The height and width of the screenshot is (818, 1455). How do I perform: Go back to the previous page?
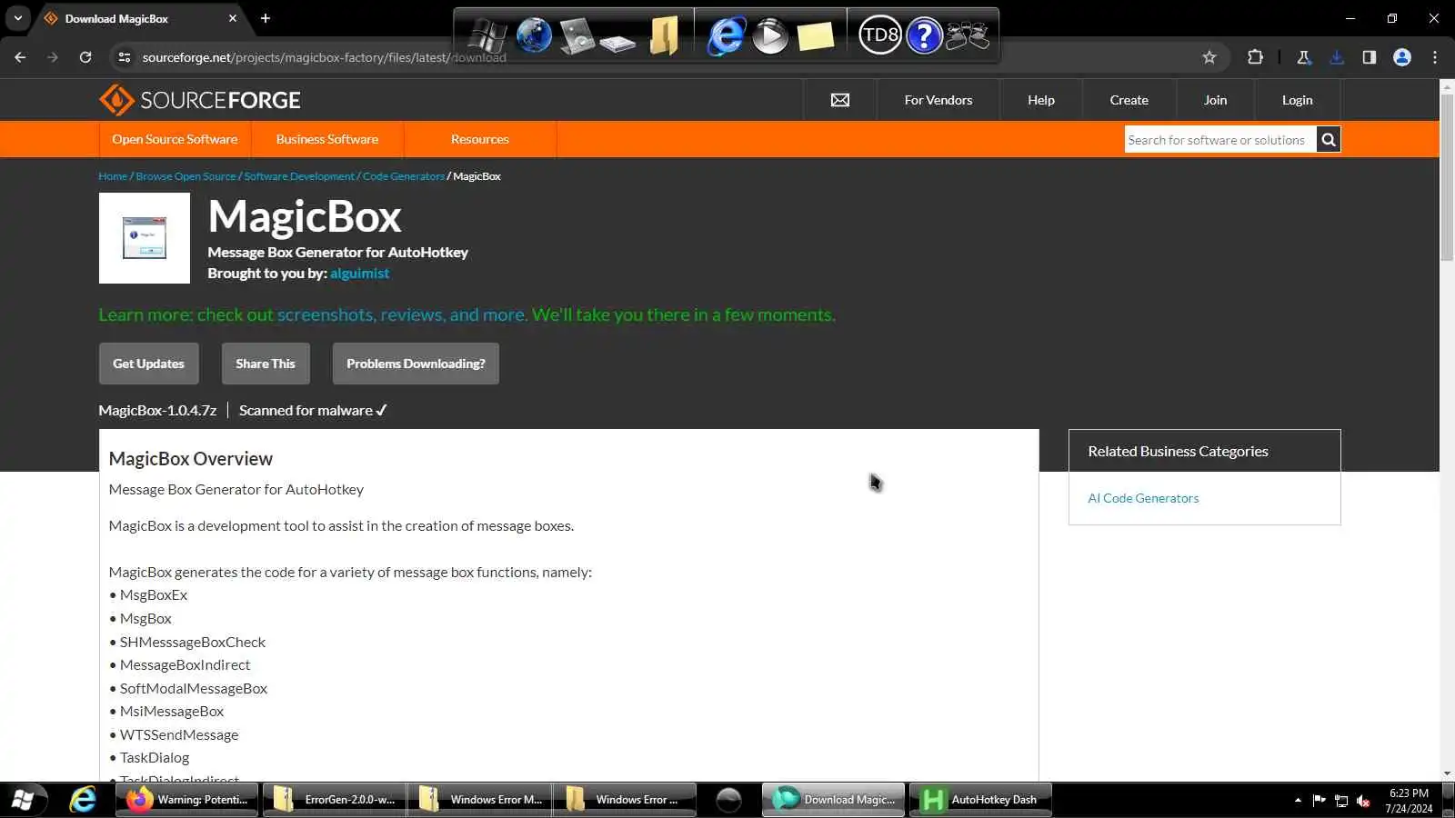tap(20, 57)
